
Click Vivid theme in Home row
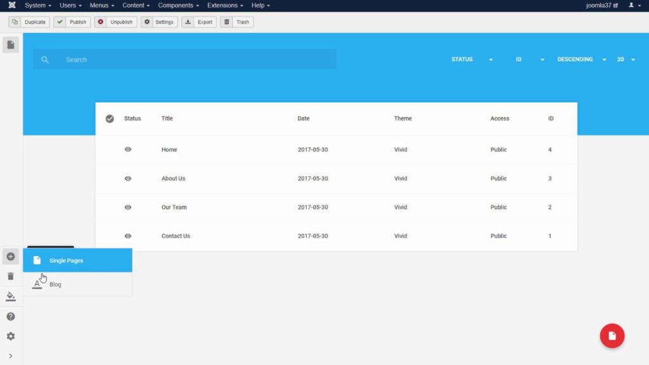401,150
